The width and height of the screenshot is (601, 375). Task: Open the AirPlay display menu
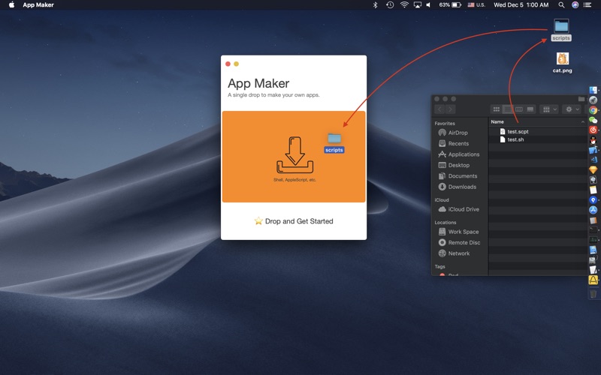[418, 5]
